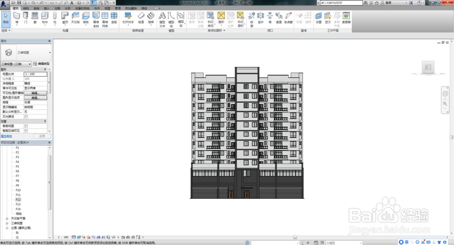Collapse the 图形 properties section
Screen dimensions: 454x245
(45, 69)
